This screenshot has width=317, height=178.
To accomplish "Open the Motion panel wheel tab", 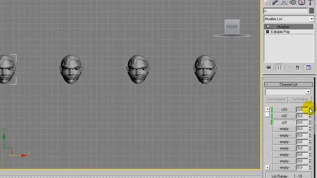I will (x=293, y=2).
